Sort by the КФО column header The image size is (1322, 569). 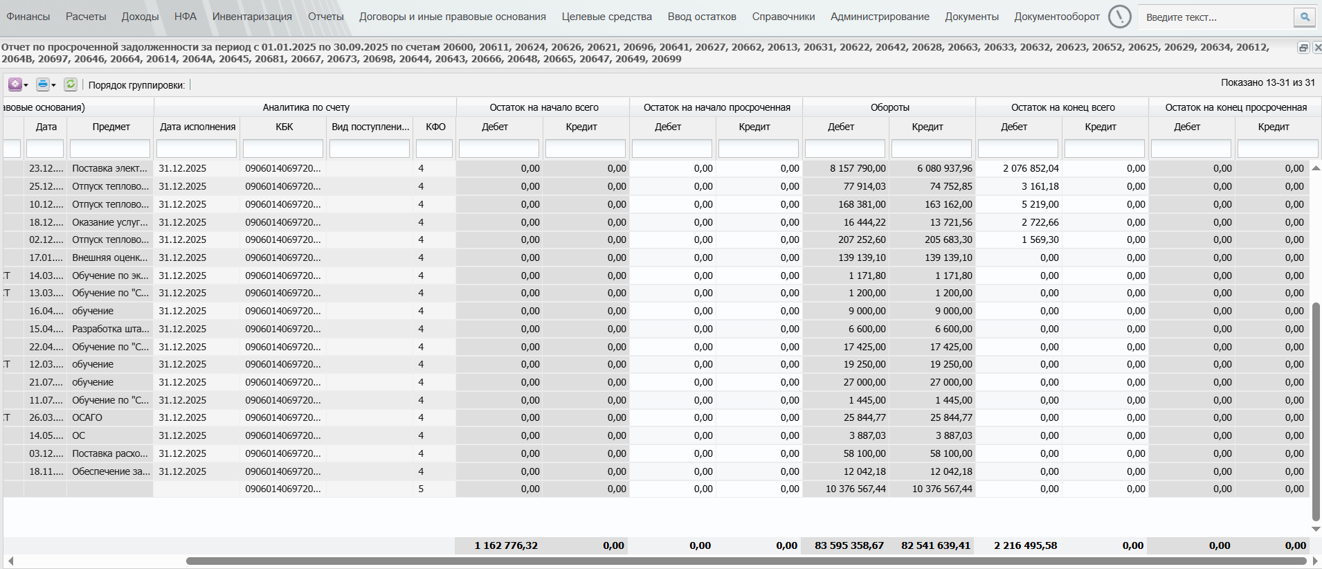click(435, 127)
